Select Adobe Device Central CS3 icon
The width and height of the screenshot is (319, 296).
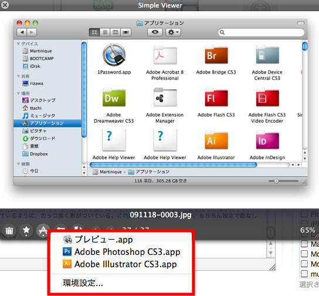[267, 55]
